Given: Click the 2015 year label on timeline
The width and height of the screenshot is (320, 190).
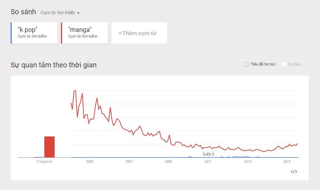Looking at the screenshot, I should click(x=287, y=162).
